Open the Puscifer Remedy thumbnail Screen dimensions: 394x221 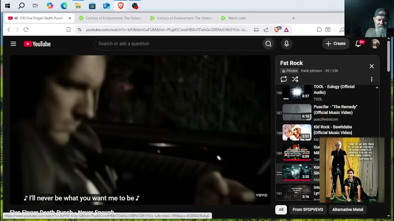(x=297, y=112)
